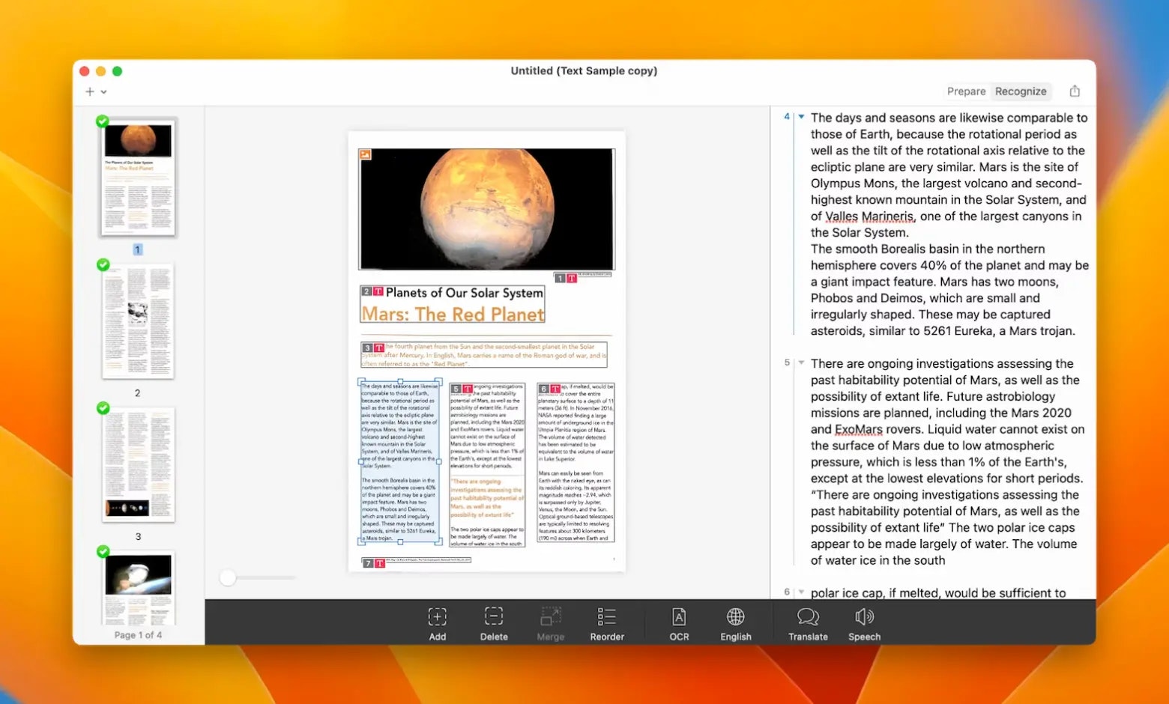
Task: Click the page 1 number label
Action: 138,249
